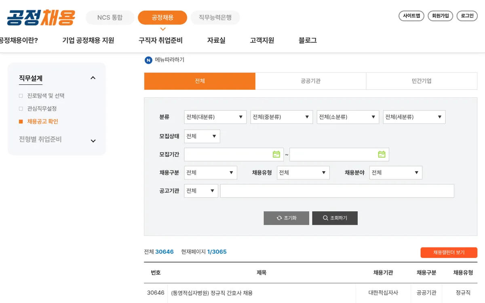Open the 고객지원 menu
The image size is (485, 303).
pyautogui.click(x=262, y=40)
